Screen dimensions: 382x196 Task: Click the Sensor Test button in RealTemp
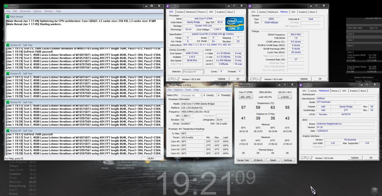tap(243, 160)
